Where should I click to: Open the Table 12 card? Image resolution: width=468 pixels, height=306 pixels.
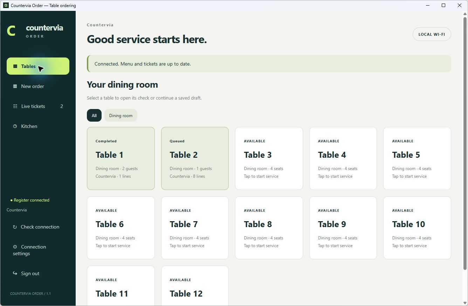pos(195,286)
